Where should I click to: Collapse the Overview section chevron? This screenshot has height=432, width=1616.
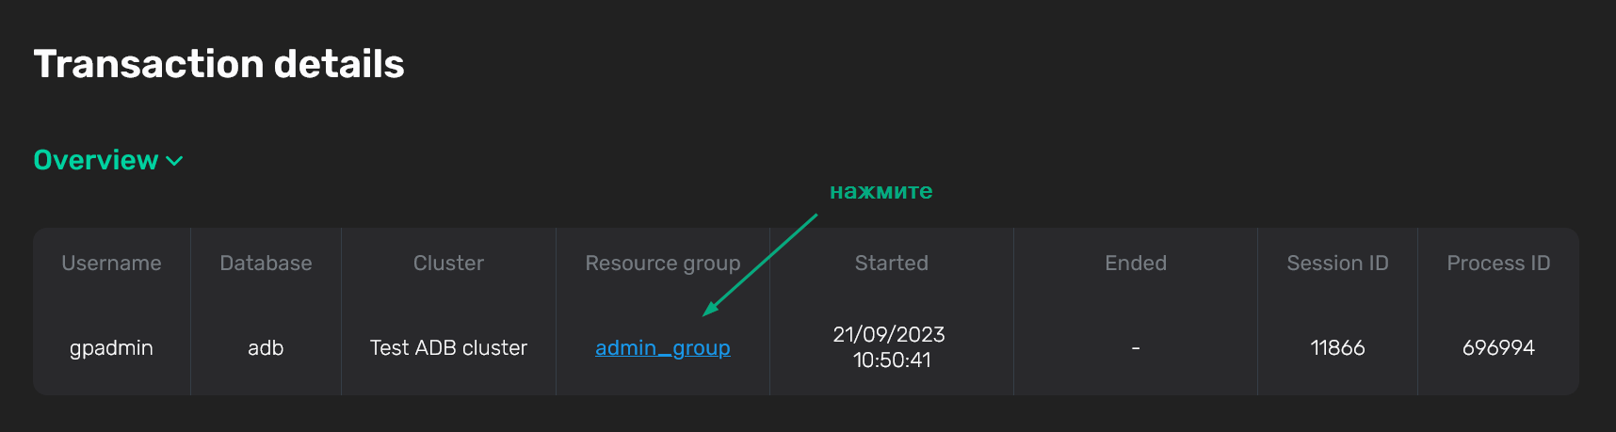click(174, 161)
